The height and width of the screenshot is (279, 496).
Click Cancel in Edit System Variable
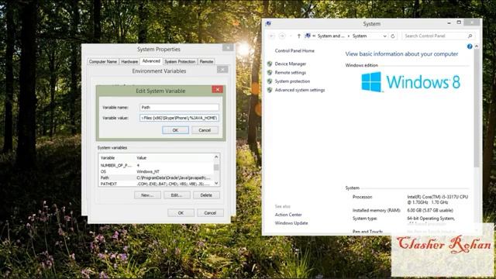tap(205, 130)
